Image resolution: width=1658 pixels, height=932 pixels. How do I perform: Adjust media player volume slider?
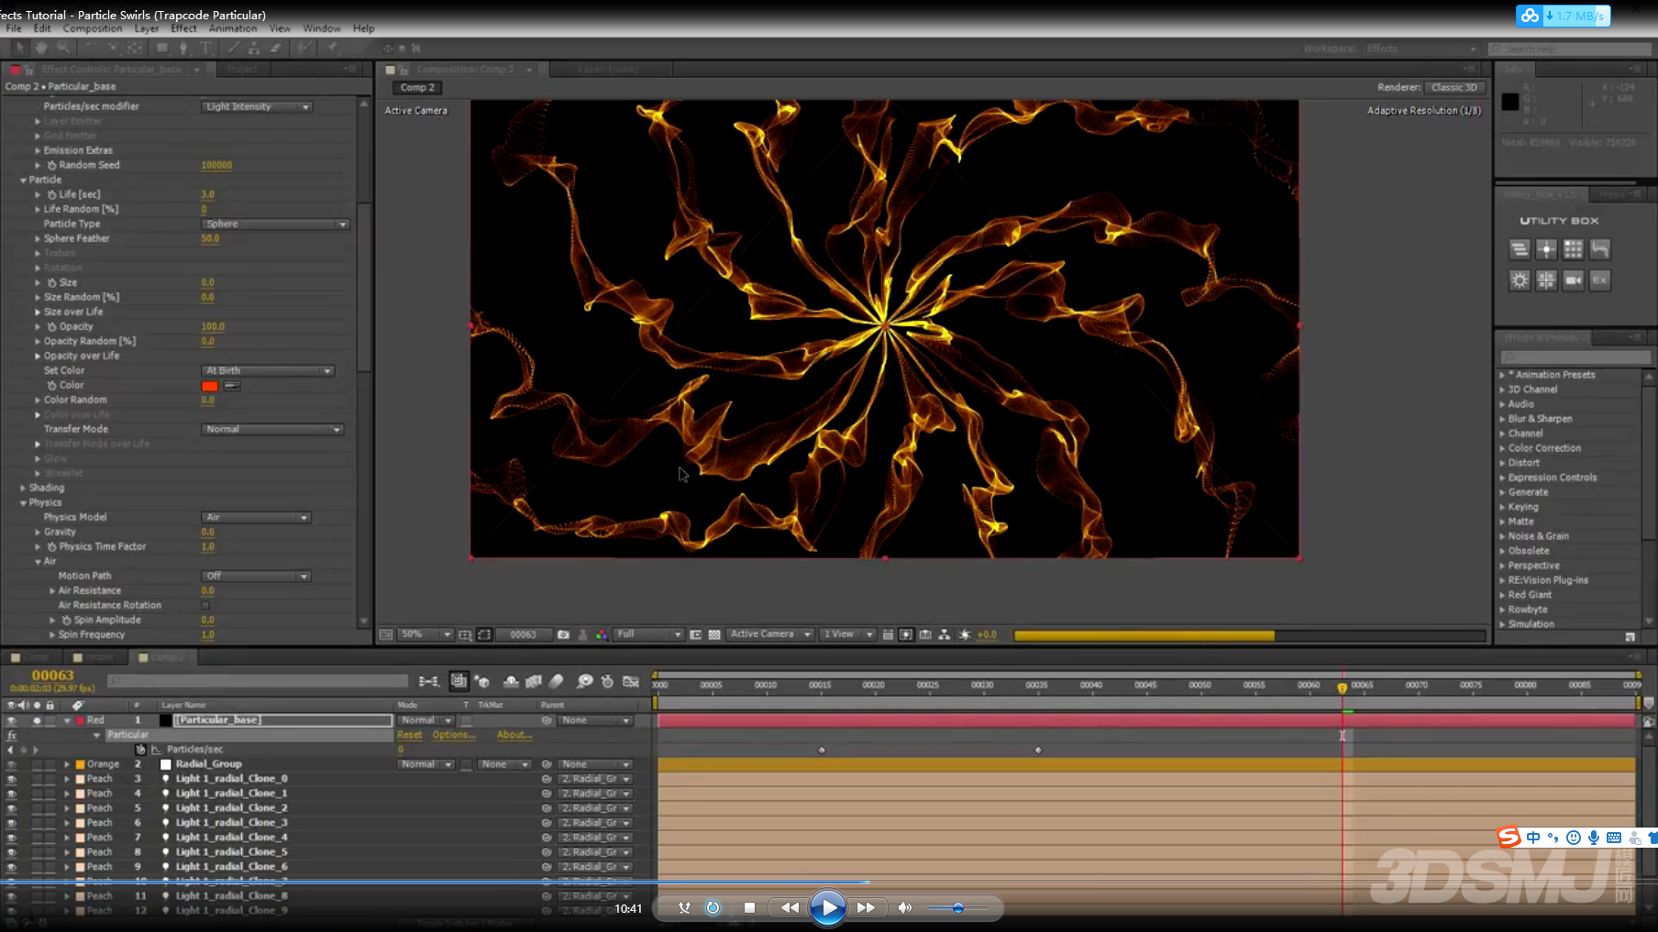[x=957, y=908]
